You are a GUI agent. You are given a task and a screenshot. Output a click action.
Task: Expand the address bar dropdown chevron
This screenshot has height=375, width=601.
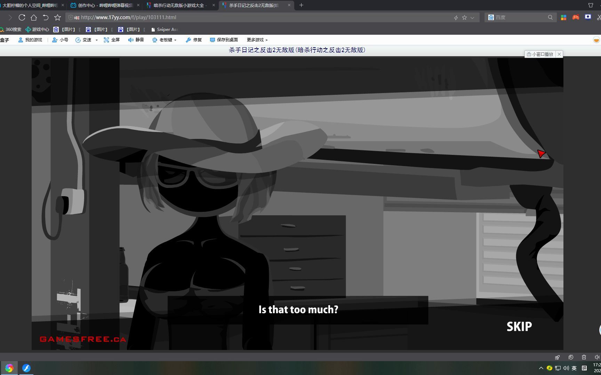(x=472, y=18)
